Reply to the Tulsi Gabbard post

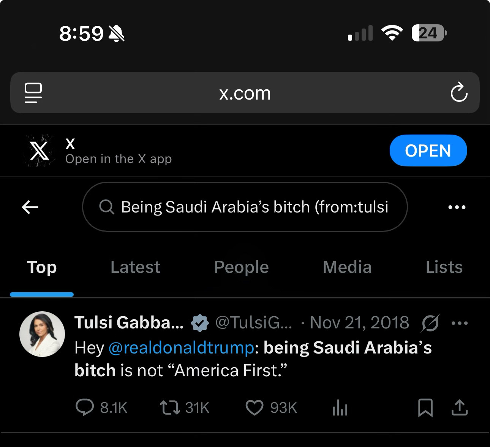point(85,407)
